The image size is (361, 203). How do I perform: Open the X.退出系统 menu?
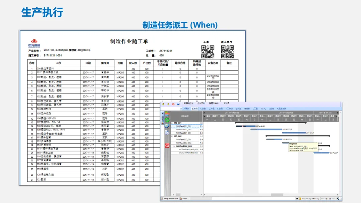pyautogui.click(x=281, y=109)
